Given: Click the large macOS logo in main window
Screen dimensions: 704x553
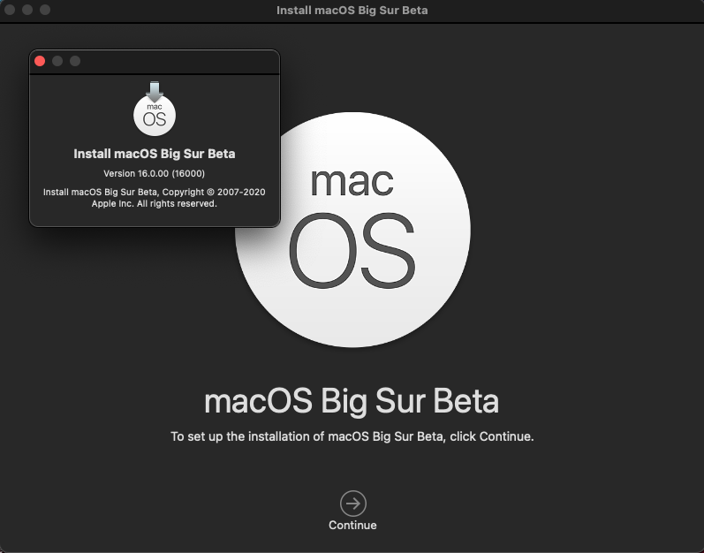Looking at the screenshot, I should click(353, 230).
